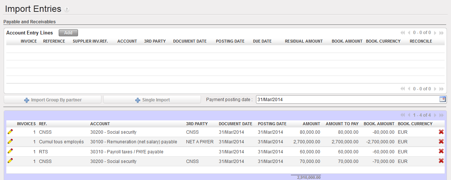Open the payment posting date calendar
Viewport: 451px width, 180px height.
click(x=442, y=99)
